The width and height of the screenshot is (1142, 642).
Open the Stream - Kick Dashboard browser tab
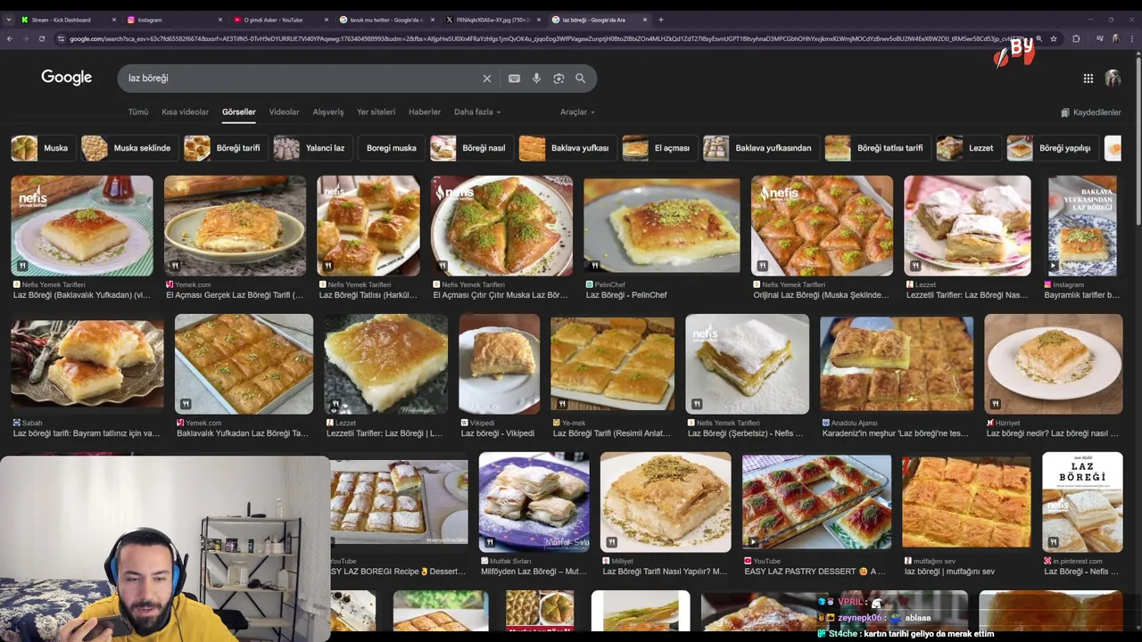[69, 20]
